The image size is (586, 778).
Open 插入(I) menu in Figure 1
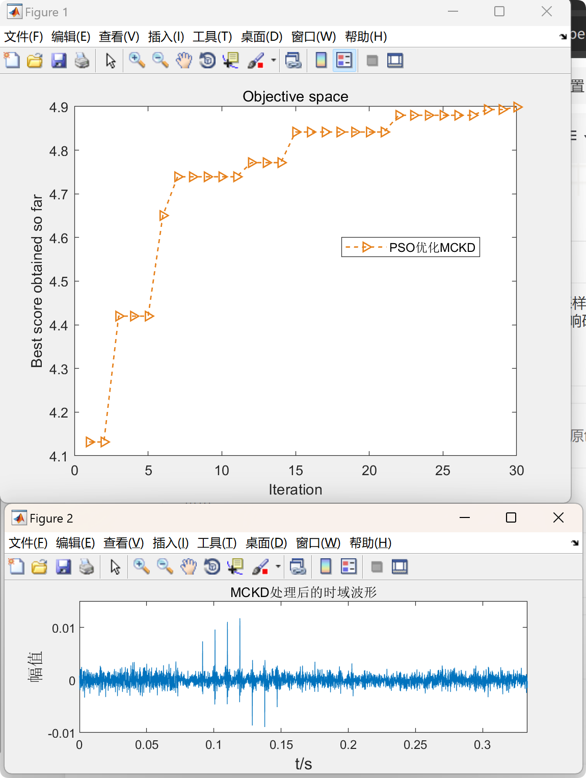click(x=166, y=37)
